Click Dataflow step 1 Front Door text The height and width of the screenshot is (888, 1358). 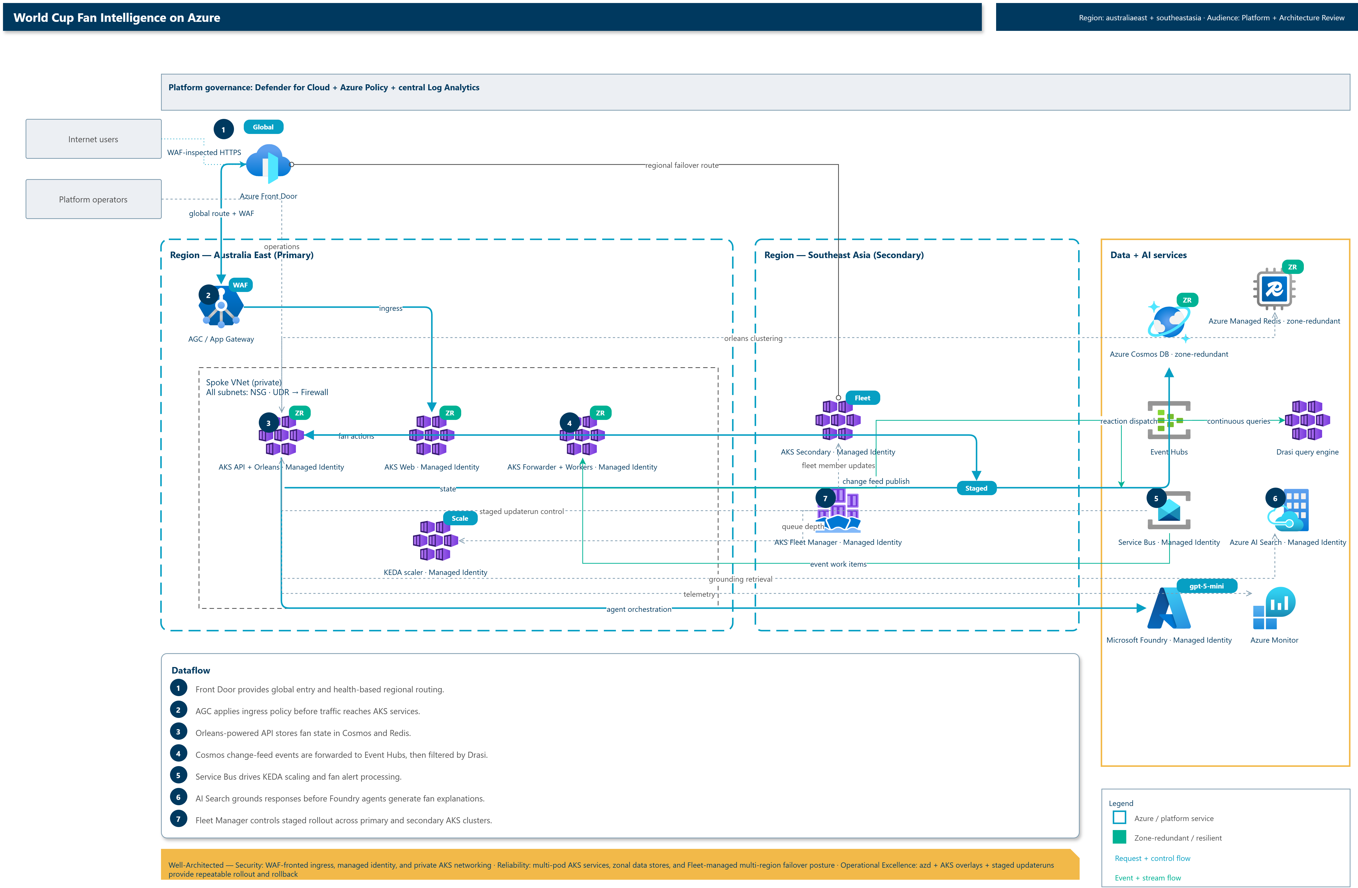319,689
